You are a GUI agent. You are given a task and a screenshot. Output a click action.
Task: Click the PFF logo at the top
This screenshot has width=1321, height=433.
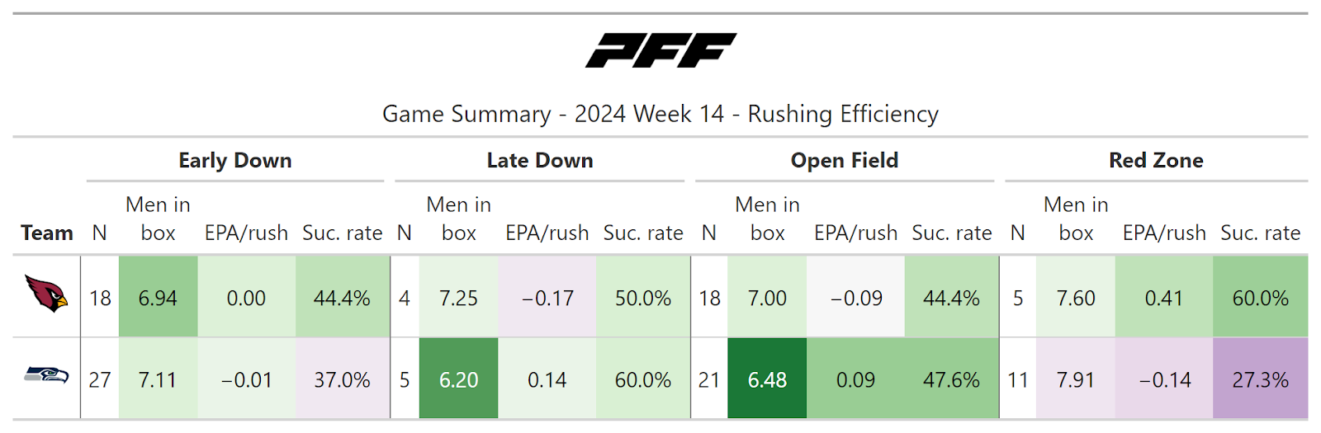tap(660, 50)
